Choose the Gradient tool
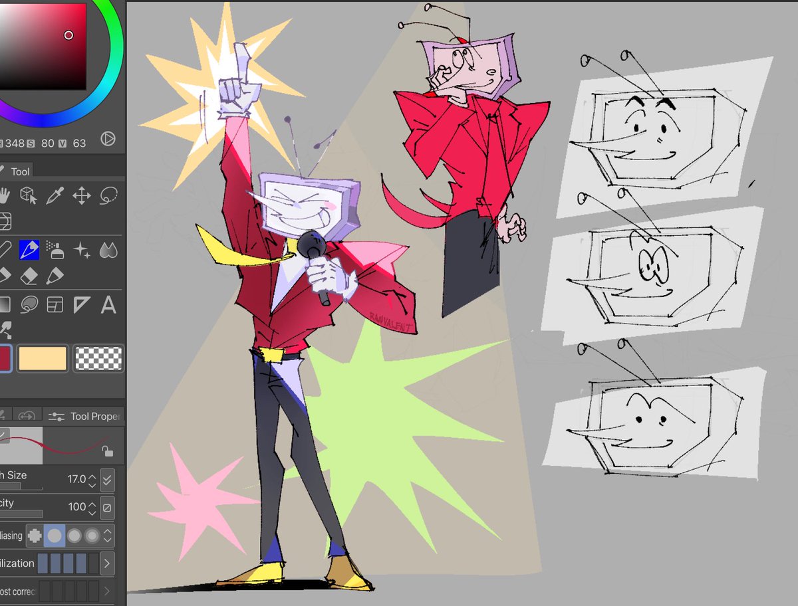Image resolution: width=798 pixels, height=606 pixels. [x=4, y=305]
